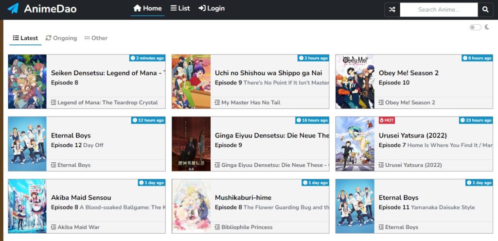Click in the Search Anime input field
Image resolution: width=498 pixels, height=241 pixels.
(439, 10)
